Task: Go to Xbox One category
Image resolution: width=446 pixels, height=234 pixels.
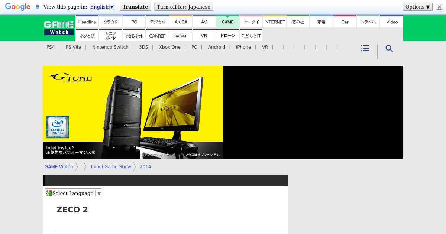Action: (170, 47)
